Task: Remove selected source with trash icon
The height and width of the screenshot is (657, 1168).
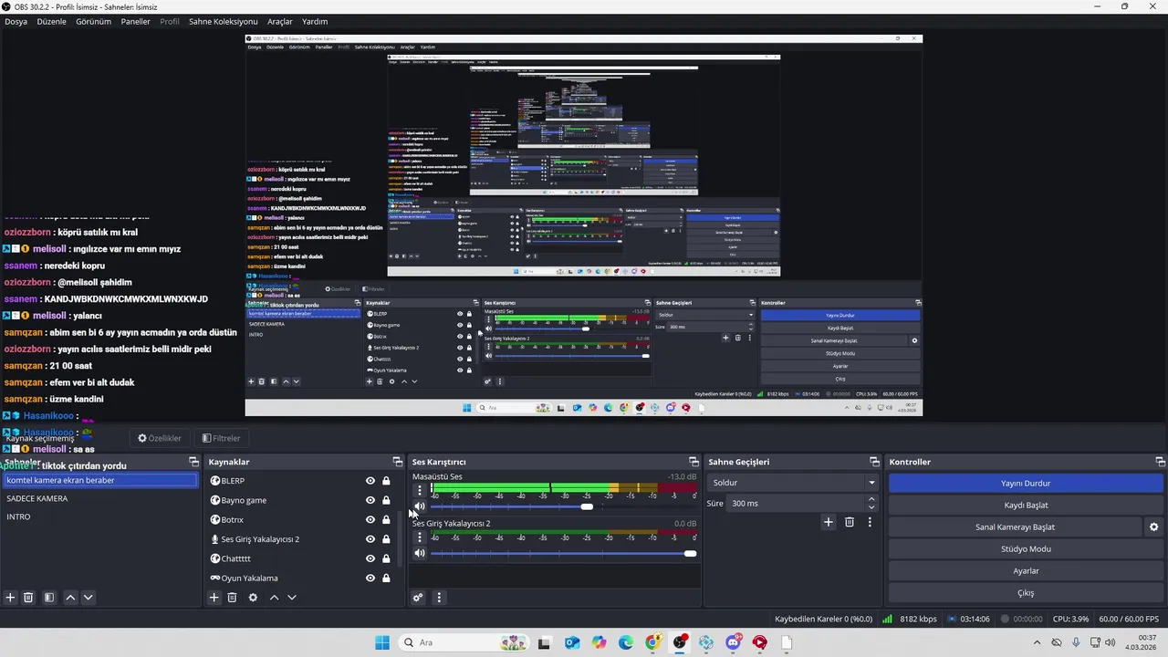Action: (x=232, y=598)
